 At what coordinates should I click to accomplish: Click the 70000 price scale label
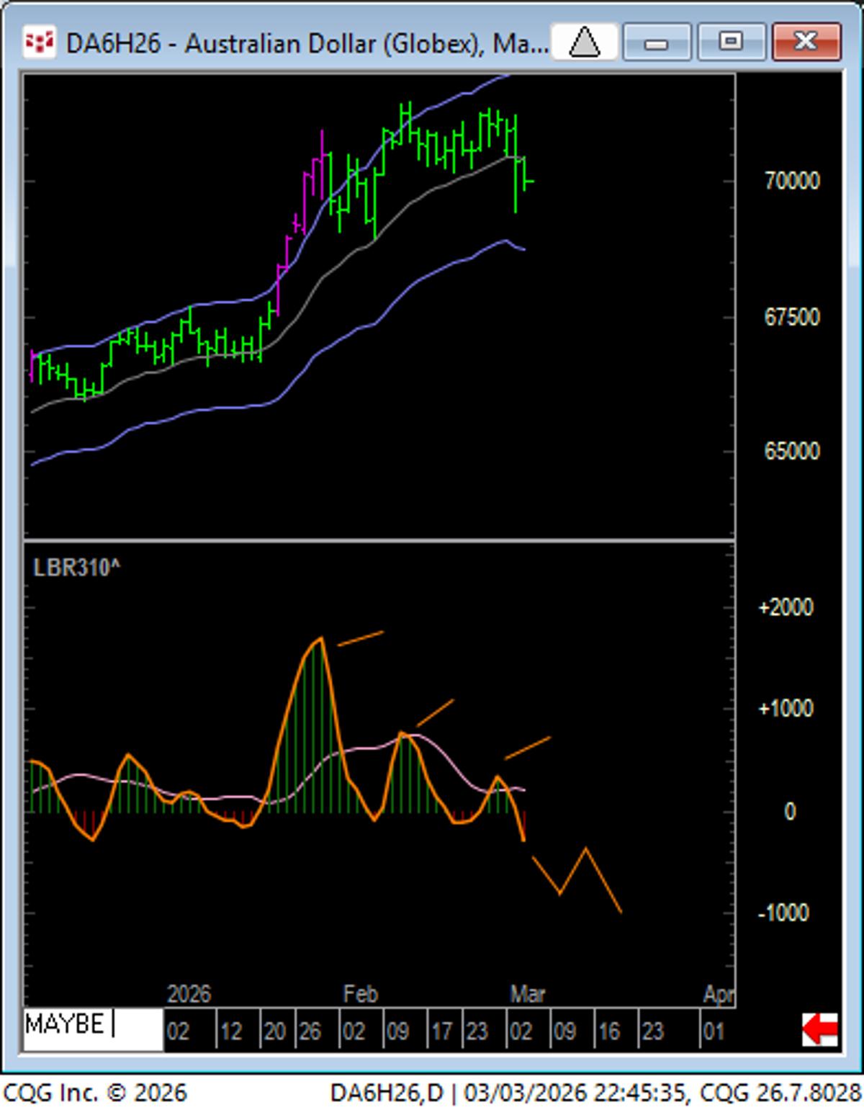coord(791,181)
